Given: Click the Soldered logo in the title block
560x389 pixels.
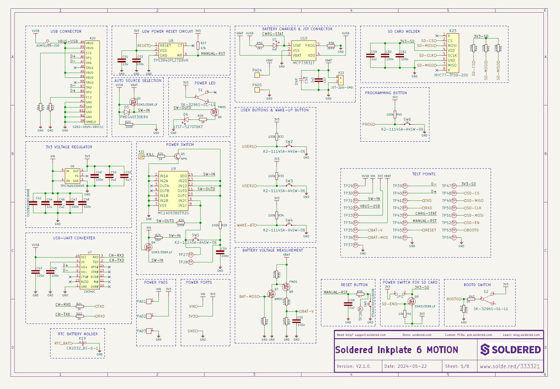Looking at the screenshot, I should (x=510, y=350).
